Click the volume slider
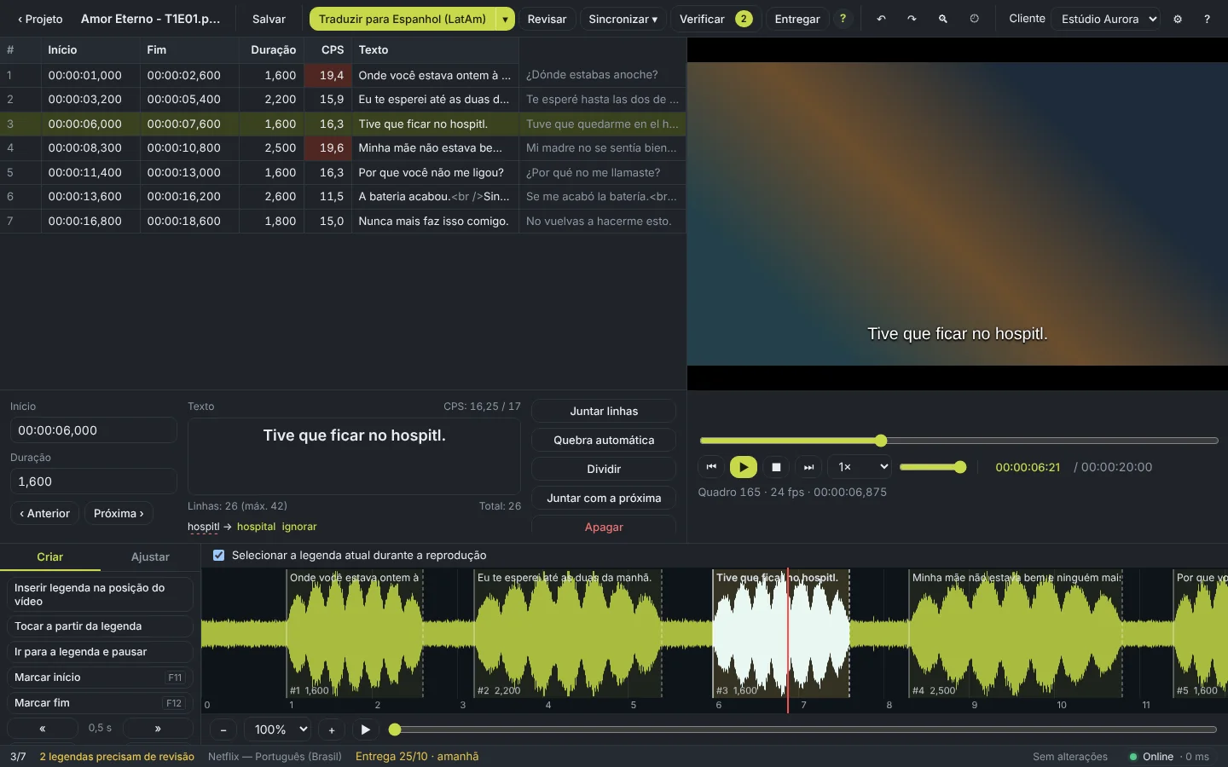The image size is (1228, 767). 931,467
